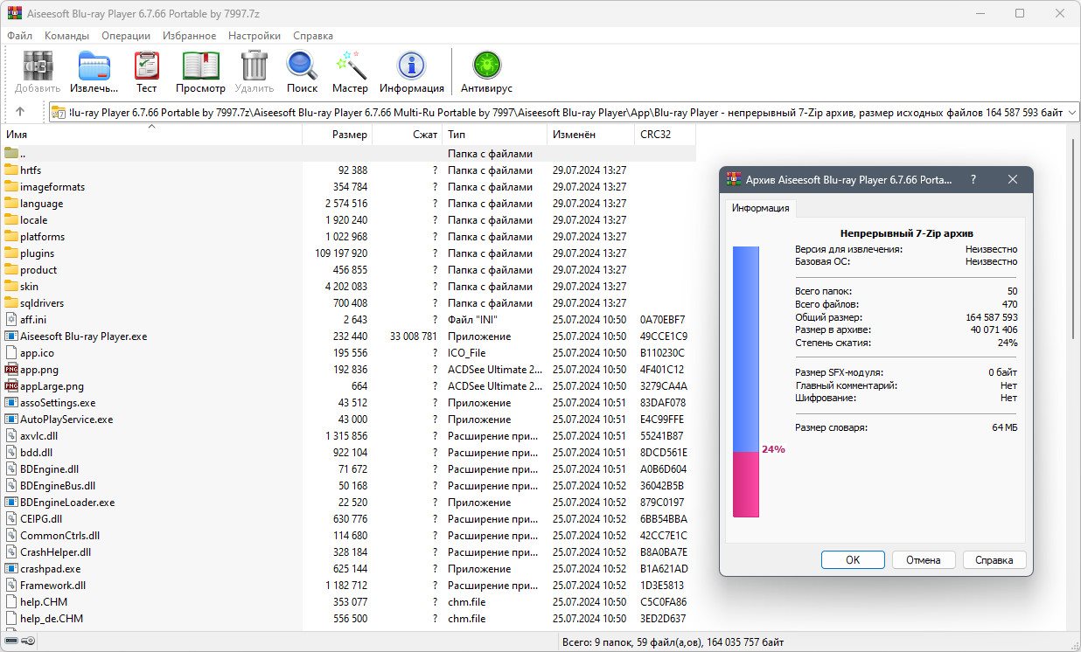Select the Информация tab in dialog

(760, 208)
